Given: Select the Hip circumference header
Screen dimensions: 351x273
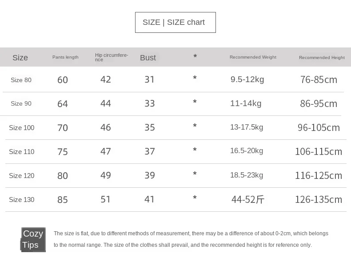Looking at the screenshot, I should [x=112, y=57].
